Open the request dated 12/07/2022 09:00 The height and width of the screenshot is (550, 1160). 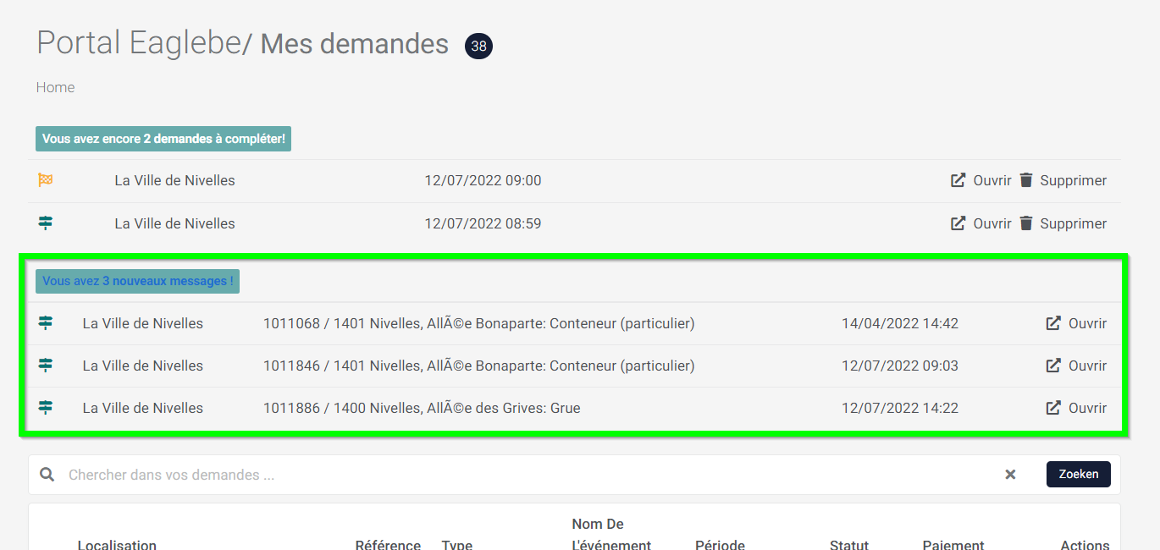pyautogui.click(x=981, y=180)
